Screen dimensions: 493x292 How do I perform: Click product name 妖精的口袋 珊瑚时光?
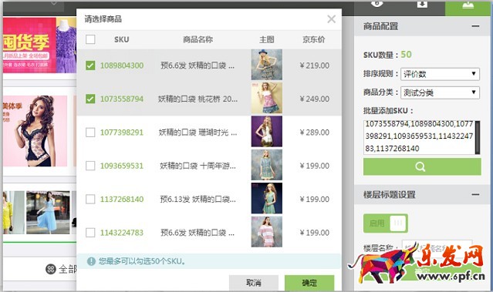pos(198,133)
